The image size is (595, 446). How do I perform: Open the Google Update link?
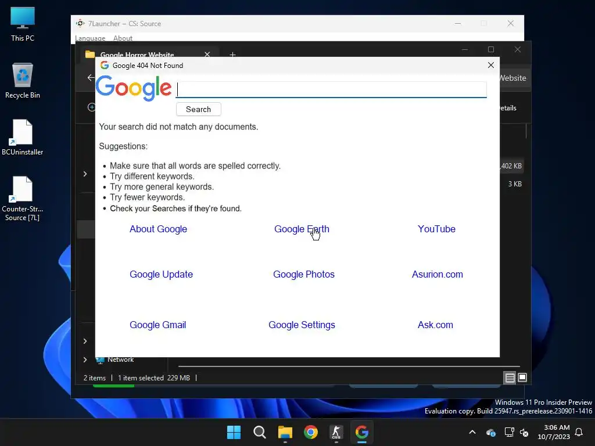[162, 274]
